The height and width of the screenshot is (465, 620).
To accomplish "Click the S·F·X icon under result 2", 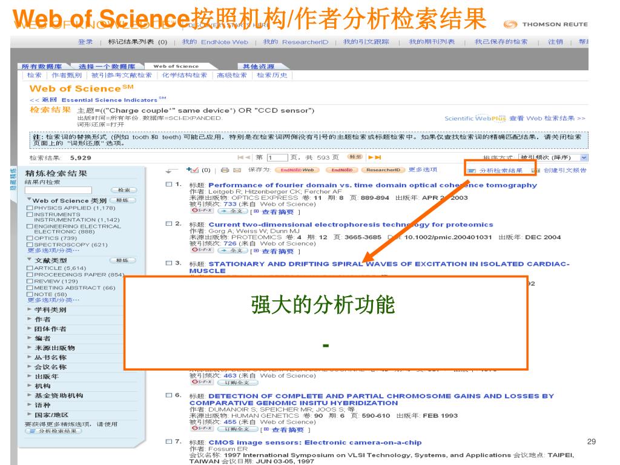I will point(202,250).
